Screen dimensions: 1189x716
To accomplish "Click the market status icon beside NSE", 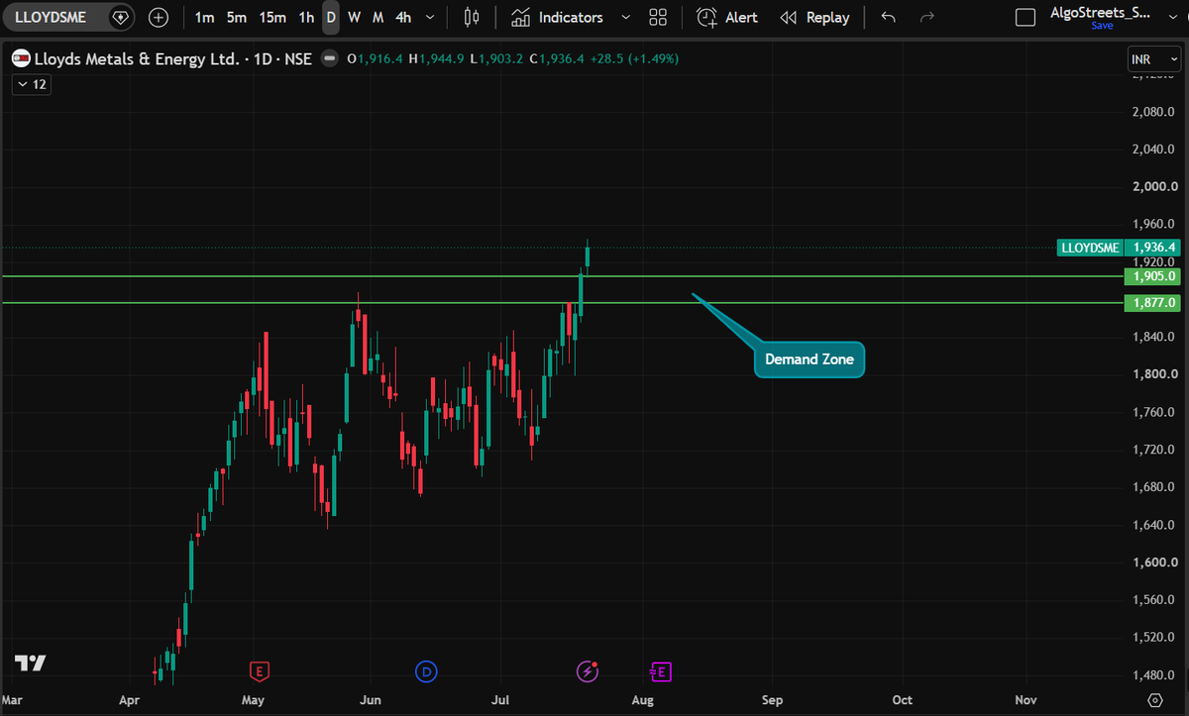I will click(x=330, y=59).
